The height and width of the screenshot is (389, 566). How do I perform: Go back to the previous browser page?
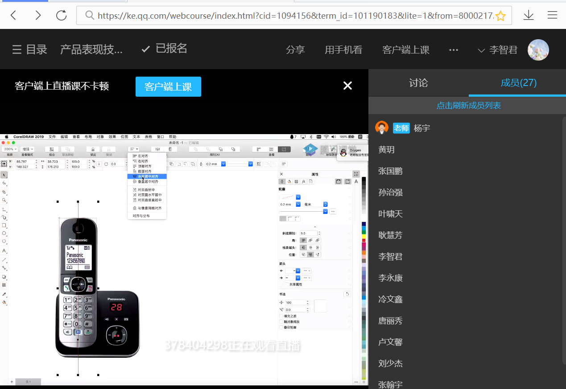coord(13,16)
